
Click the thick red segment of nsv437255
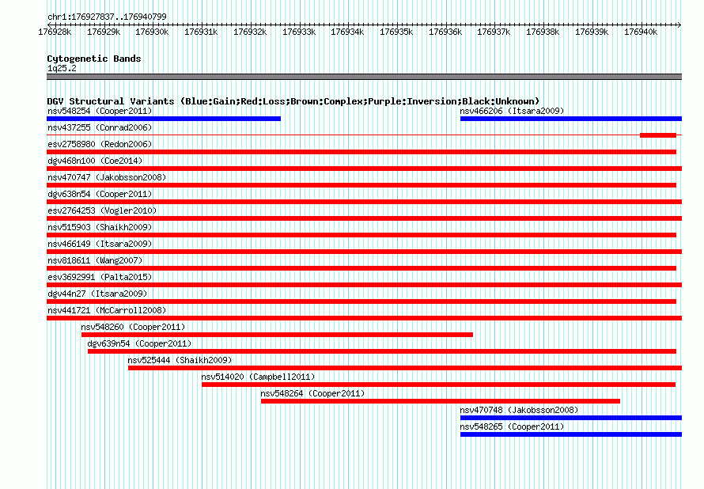tap(658, 135)
